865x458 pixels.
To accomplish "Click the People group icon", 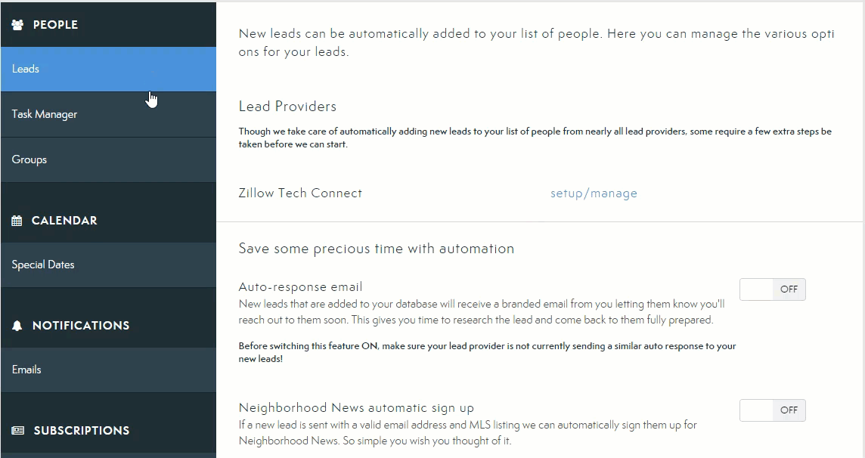I will point(18,25).
